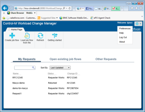Open the demo-for-macys request
This screenshot has width=145, height=112.
click(x=20, y=88)
